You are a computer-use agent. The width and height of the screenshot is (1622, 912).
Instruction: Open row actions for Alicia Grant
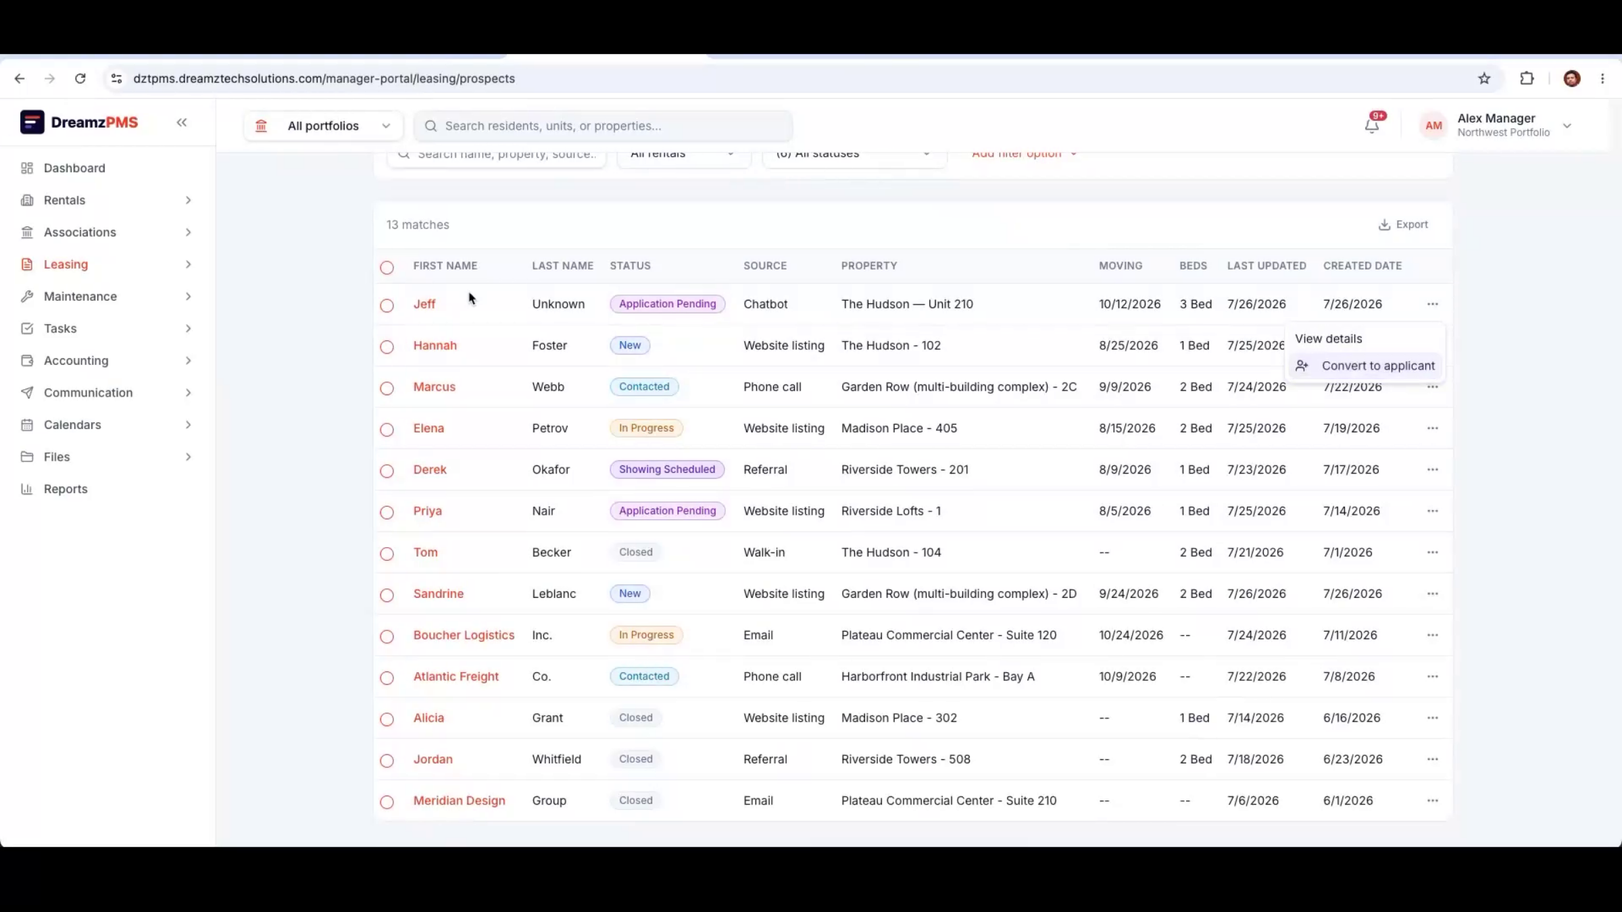[x=1432, y=717]
